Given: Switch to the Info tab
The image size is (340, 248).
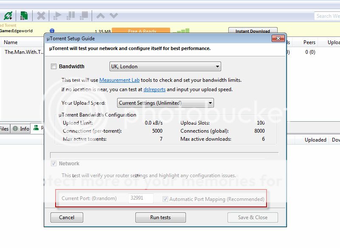Looking at the screenshot, I should coord(21,129).
